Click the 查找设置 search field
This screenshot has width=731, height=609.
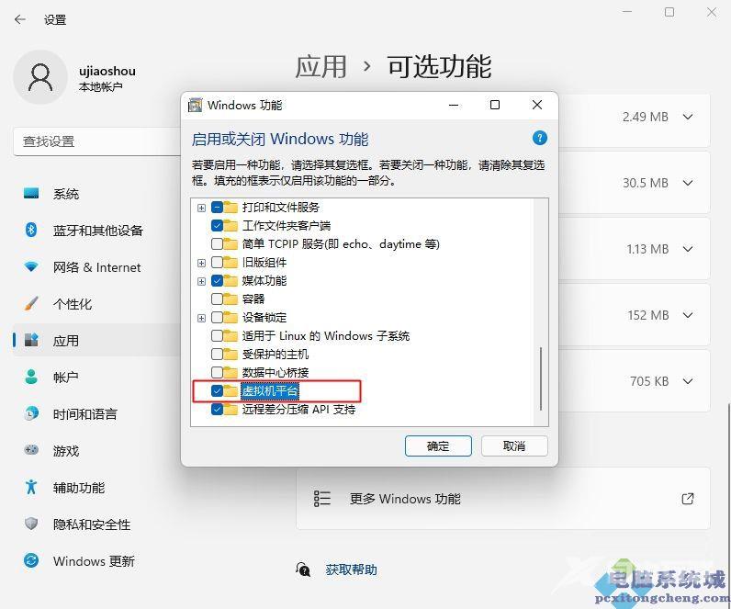97,141
